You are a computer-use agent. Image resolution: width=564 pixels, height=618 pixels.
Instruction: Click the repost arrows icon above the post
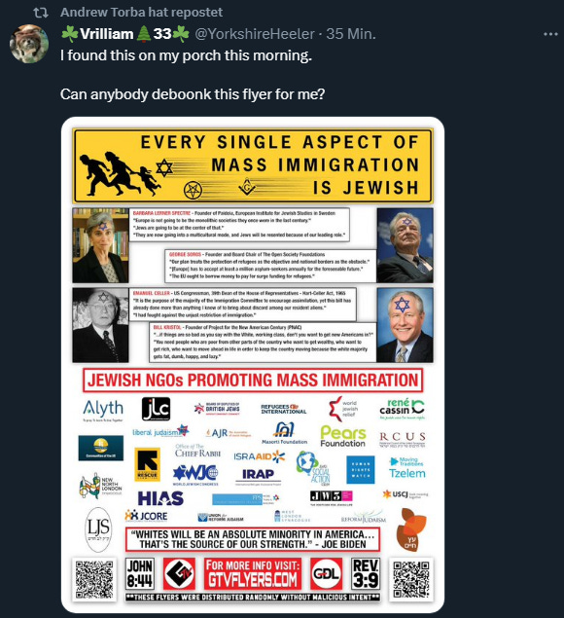(x=41, y=13)
